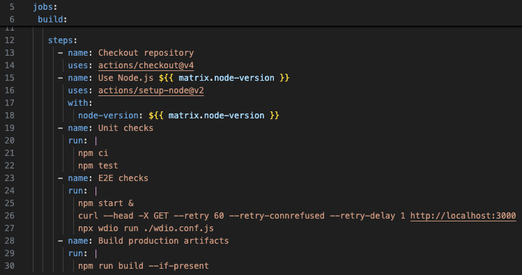522x275 pixels.
Task: Click 'npm run build --if-present' command
Action: (x=144, y=266)
